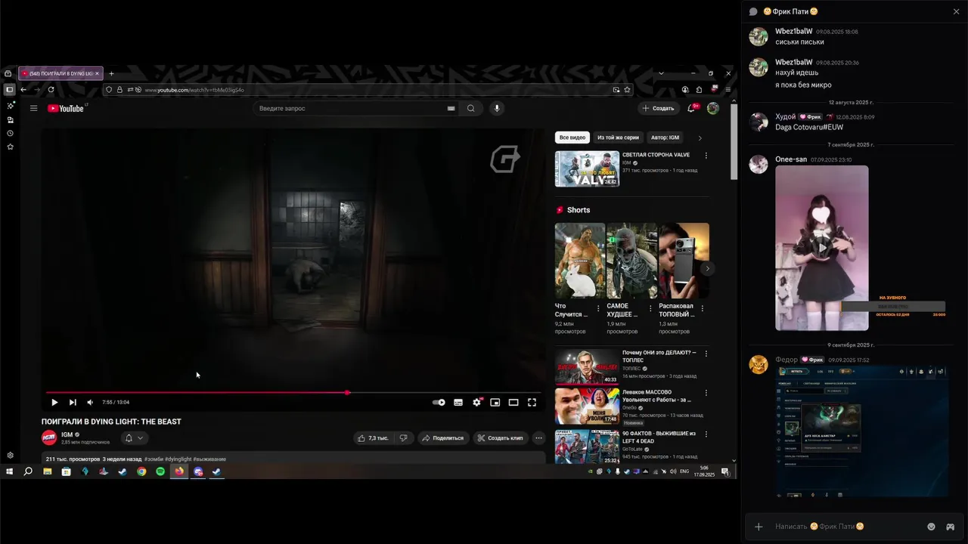Open sidebar settings gear in browser
The image size is (968, 544).
tap(10, 456)
